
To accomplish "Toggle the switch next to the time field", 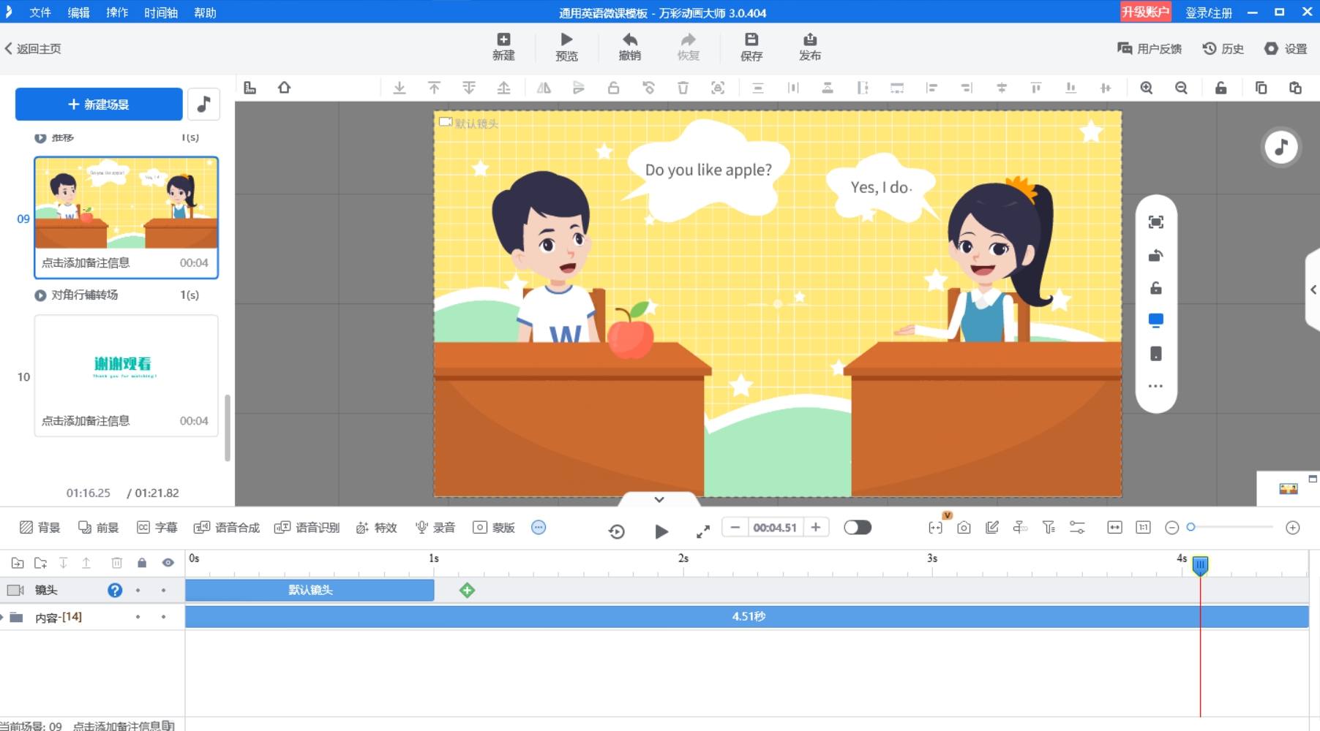I will point(858,527).
